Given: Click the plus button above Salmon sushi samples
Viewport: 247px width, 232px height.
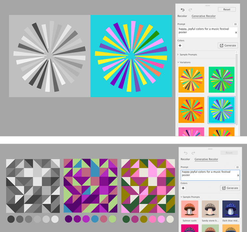Looking at the screenshot, I should [x=183, y=188].
